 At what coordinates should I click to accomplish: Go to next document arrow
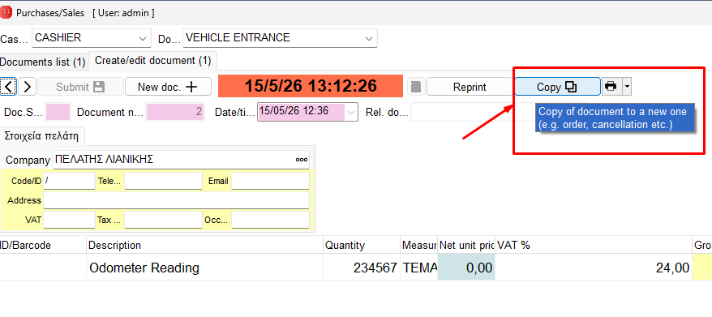(28, 86)
